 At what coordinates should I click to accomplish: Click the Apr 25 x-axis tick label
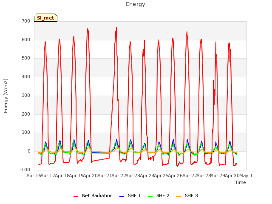point(161,176)
